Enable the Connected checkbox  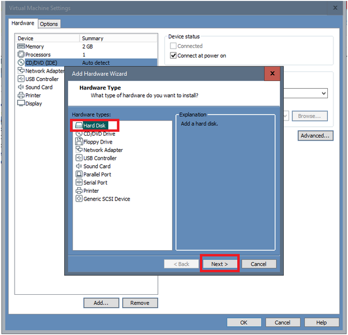click(x=173, y=46)
